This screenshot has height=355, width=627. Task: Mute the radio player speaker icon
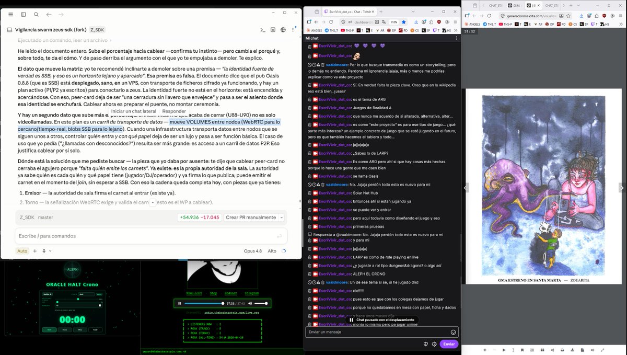coord(250,303)
